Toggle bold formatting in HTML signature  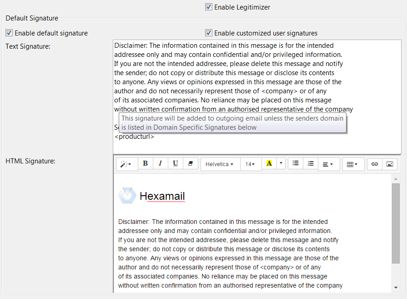tap(145, 164)
